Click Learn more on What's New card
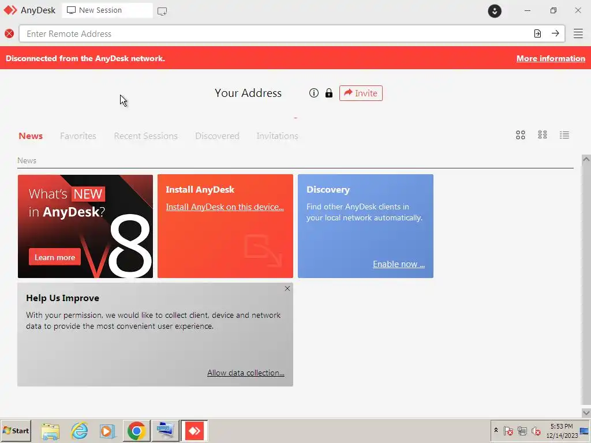 (x=55, y=257)
